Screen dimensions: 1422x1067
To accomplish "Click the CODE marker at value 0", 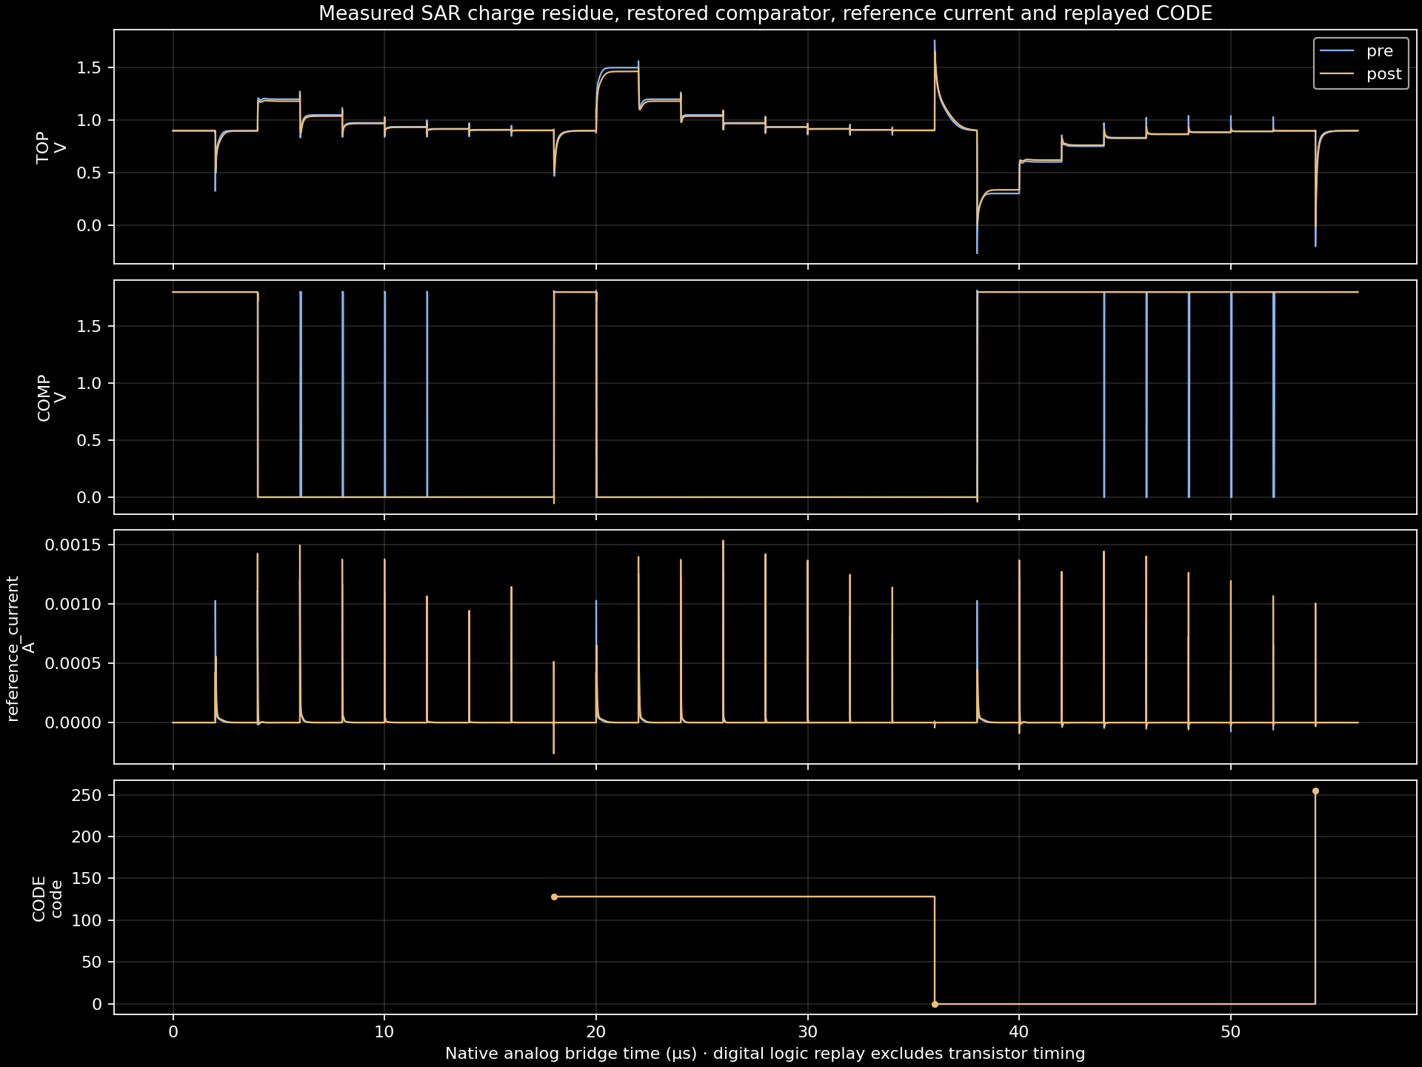I will 935,1004.
